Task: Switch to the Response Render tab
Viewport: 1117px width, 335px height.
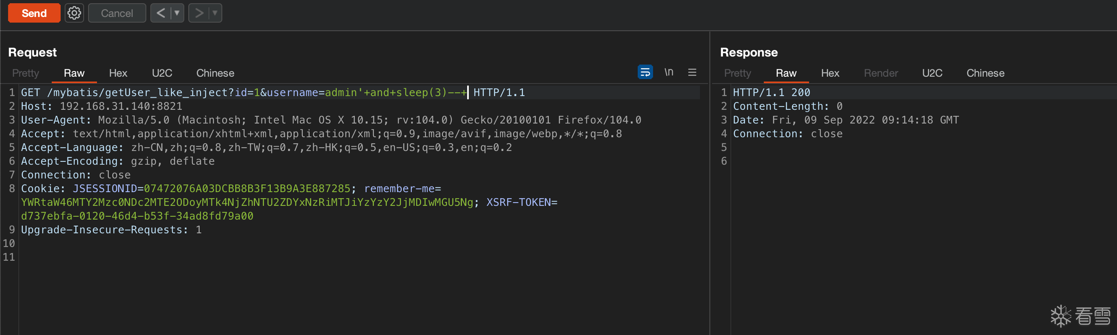Action: click(881, 73)
